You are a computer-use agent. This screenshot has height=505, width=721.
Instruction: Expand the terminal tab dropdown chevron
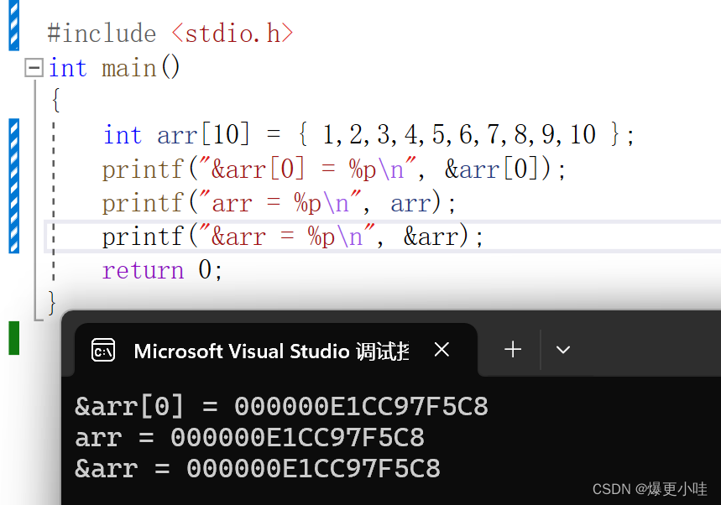pos(563,350)
